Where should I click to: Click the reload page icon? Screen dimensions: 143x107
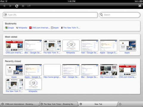pos(17,6)
